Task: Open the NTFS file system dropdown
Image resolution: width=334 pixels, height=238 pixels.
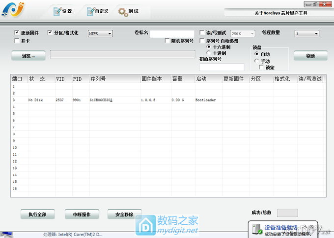Action: click(100, 34)
